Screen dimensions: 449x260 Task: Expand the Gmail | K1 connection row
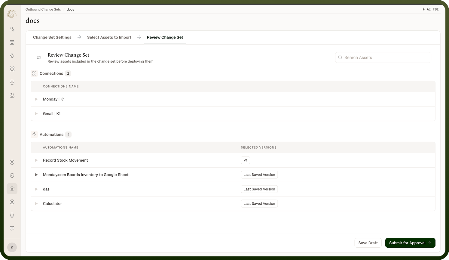click(x=36, y=114)
